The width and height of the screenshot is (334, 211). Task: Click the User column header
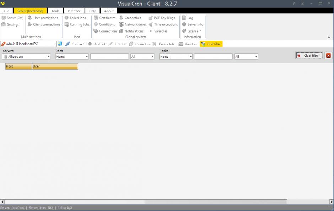55,66
